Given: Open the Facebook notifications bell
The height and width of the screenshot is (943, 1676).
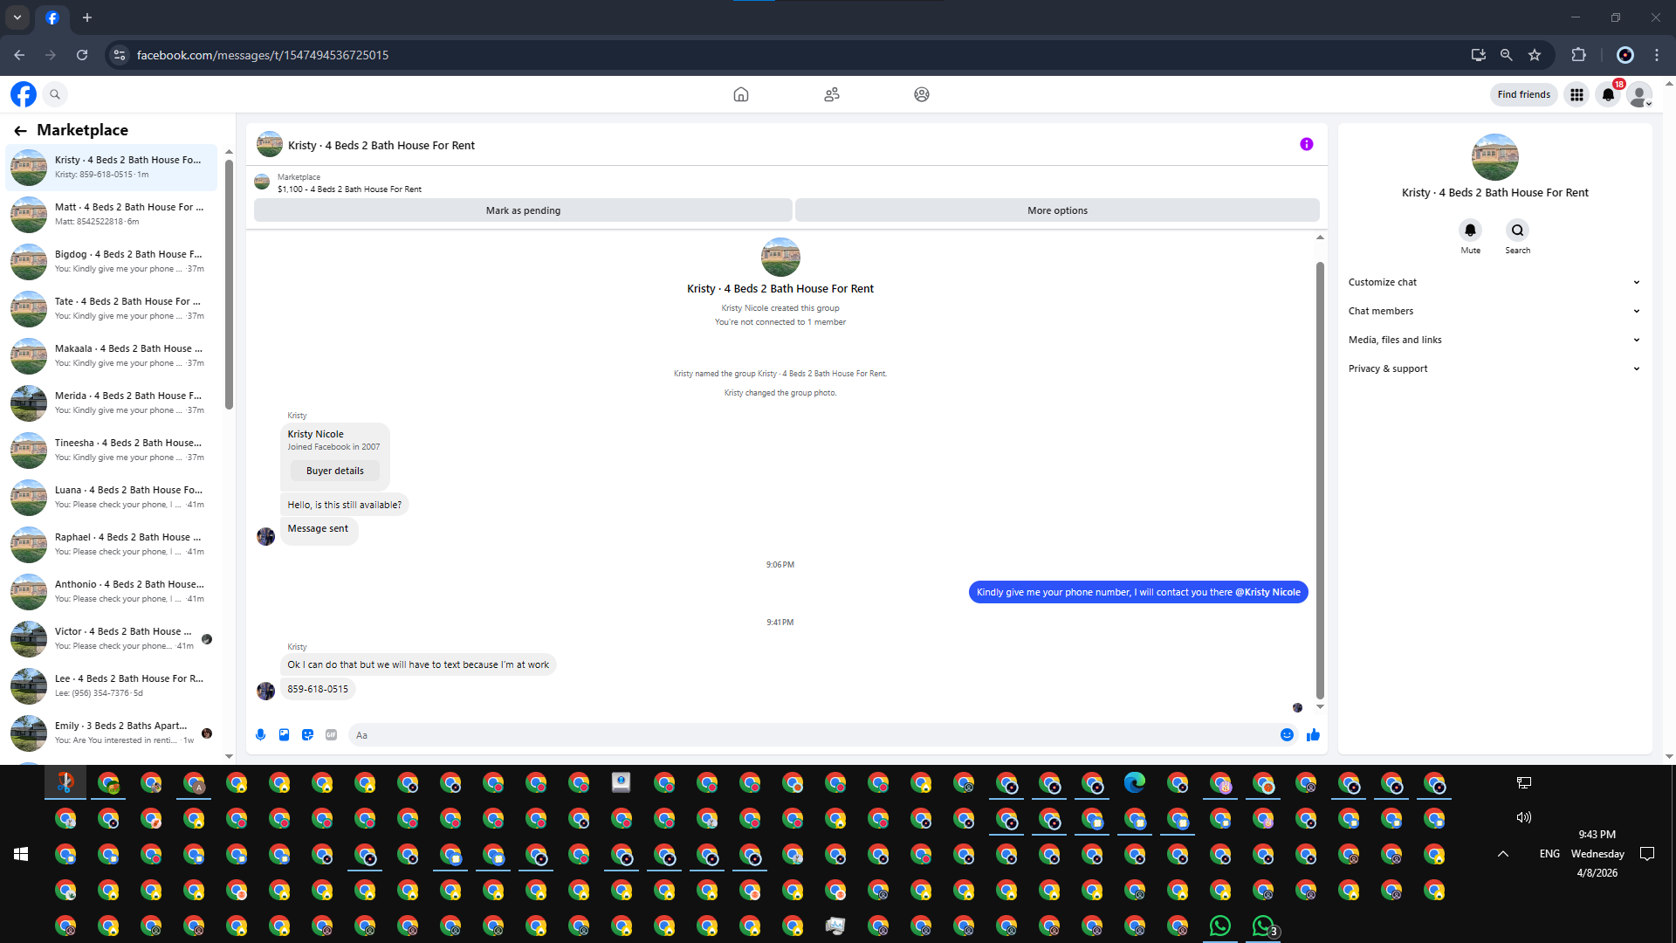Looking at the screenshot, I should point(1608,94).
